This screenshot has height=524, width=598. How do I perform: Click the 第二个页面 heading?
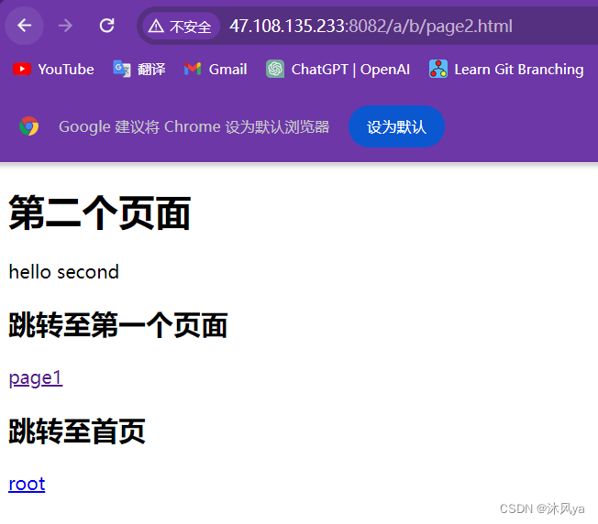point(100,213)
